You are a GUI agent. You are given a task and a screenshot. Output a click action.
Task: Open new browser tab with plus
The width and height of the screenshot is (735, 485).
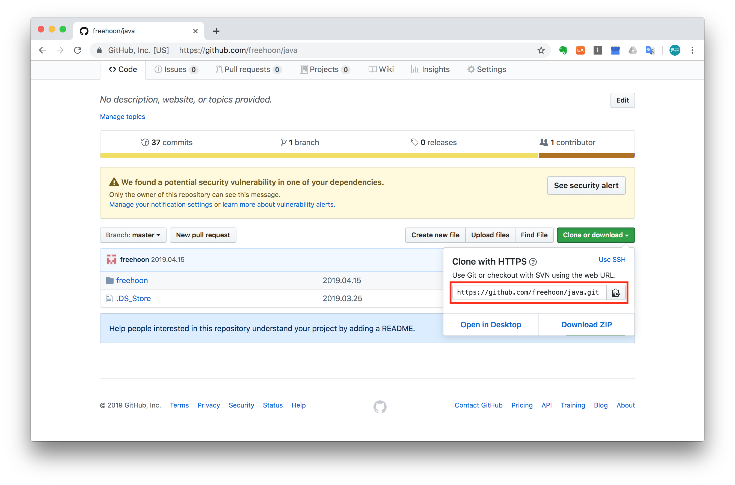(216, 31)
